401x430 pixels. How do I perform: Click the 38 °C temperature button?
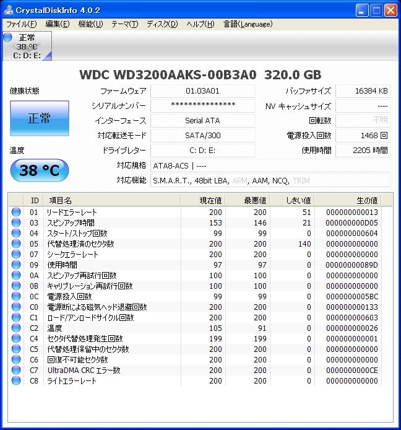click(40, 170)
